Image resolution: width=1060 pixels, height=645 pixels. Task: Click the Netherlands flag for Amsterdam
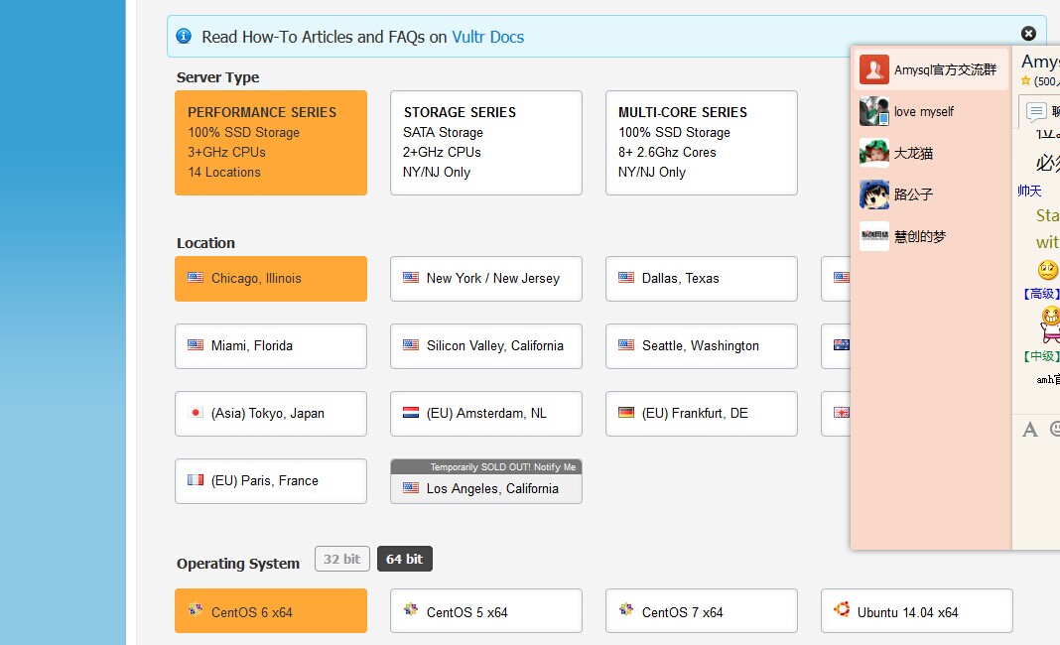pos(411,413)
